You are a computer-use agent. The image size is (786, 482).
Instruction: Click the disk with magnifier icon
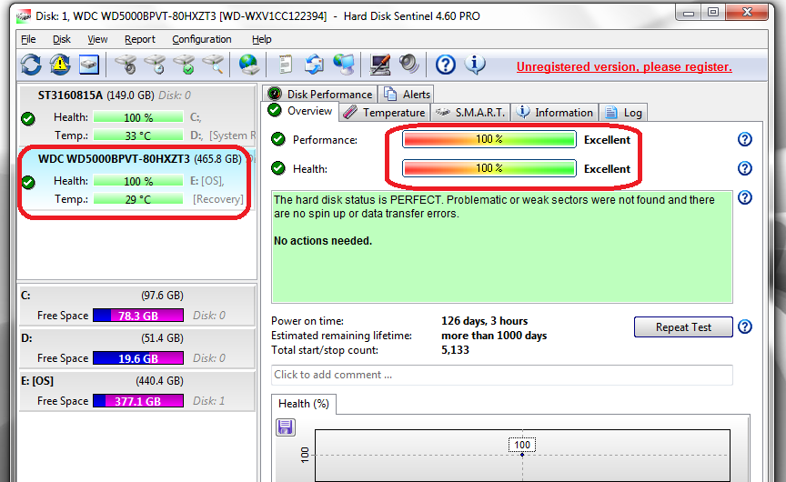(213, 65)
